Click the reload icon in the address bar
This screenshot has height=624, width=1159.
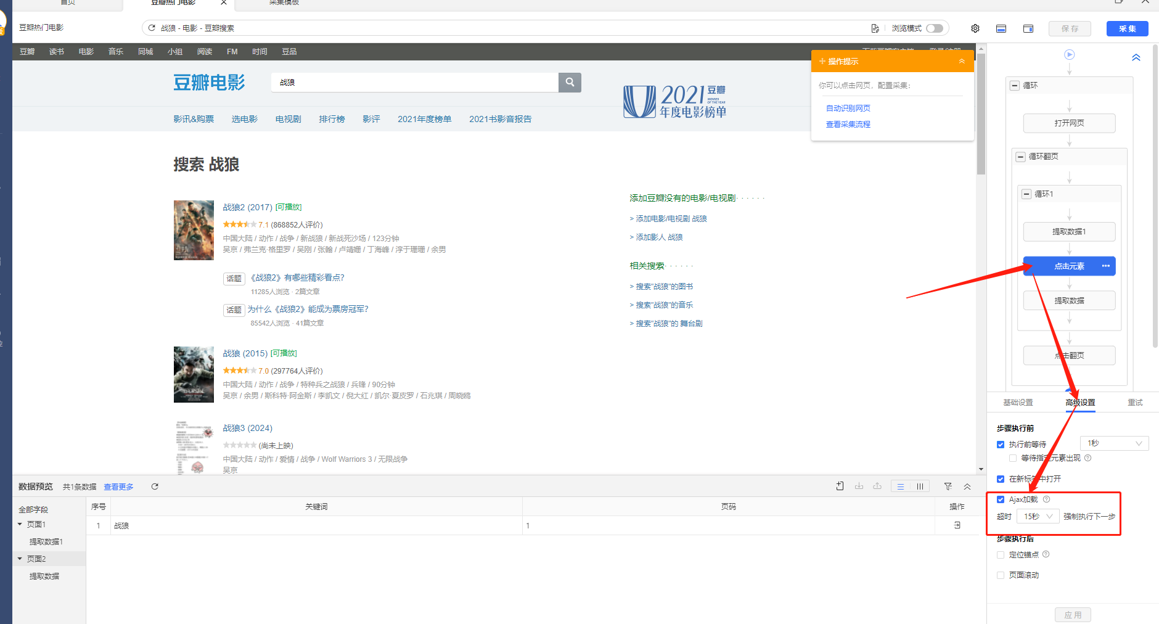pos(152,28)
